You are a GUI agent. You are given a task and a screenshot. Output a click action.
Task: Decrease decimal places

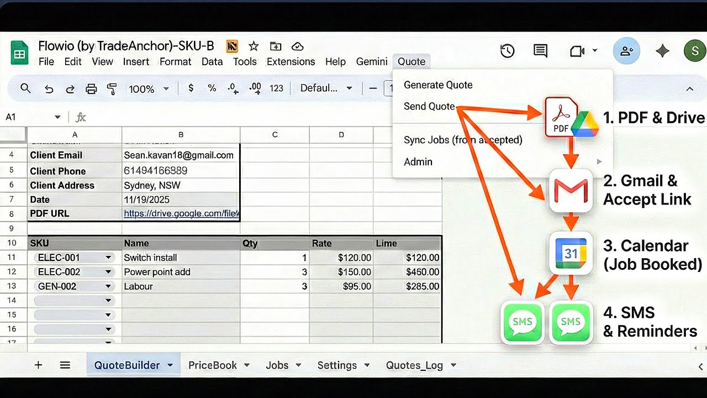click(233, 88)
